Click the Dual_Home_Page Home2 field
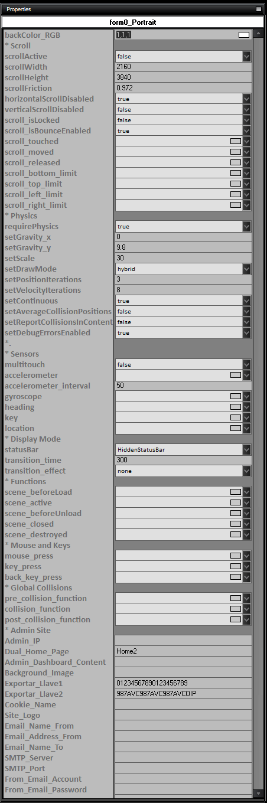Viewport: 267px width, 803px height. [x=183, y=652]
